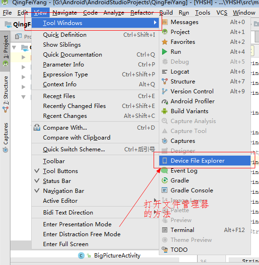Select the Structure icon in submenu
The height and width of the screenshot is (265, 259).
click(x=164, y=82)
